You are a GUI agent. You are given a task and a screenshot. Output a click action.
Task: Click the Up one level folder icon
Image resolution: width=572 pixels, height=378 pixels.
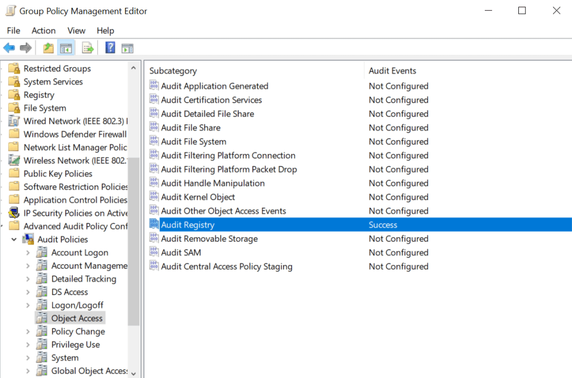[x=49, y=48]
